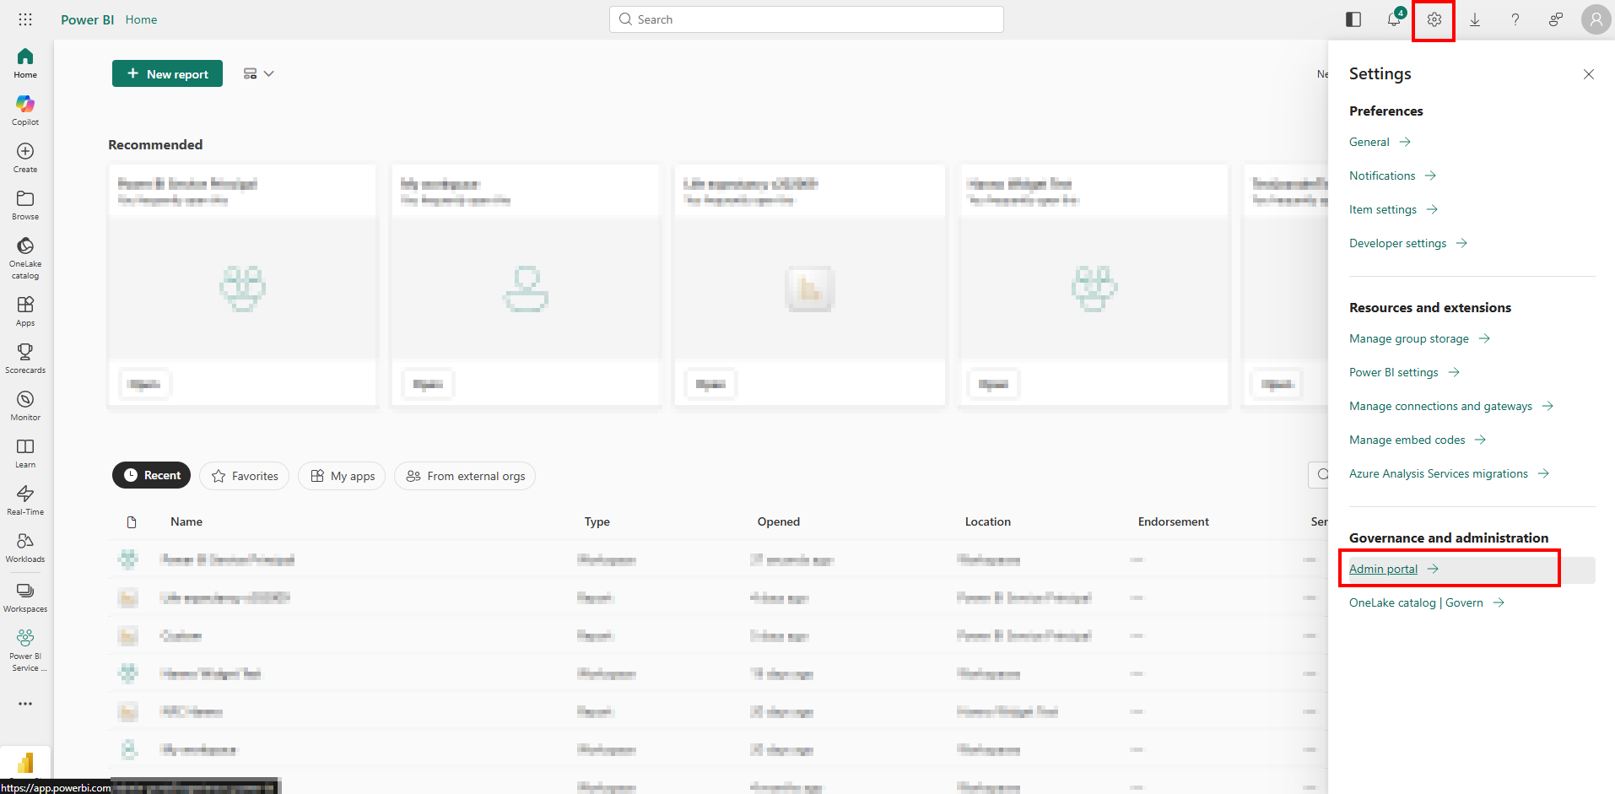The width and height of the screenshot is (1615, 794).
Task: Close the Settings panel
Action: click(1589, 74)
